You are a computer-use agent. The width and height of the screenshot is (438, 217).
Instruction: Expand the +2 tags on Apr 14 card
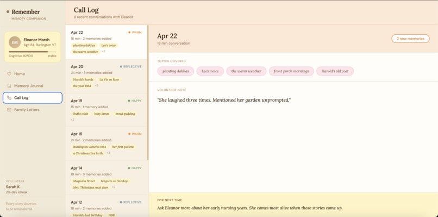tap(114, 187)
